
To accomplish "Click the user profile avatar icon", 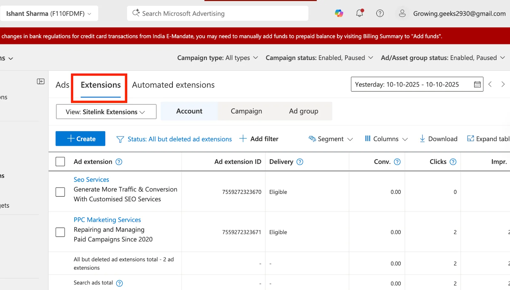I will pos(402,13).
